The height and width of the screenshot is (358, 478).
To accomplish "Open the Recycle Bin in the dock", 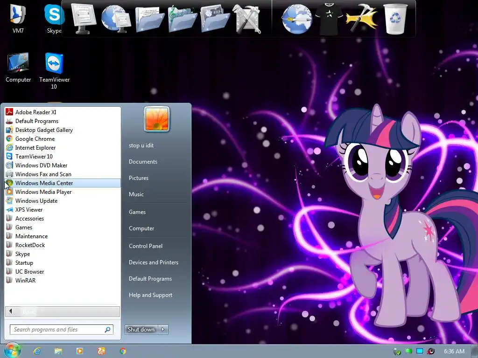I will point(395,19).
